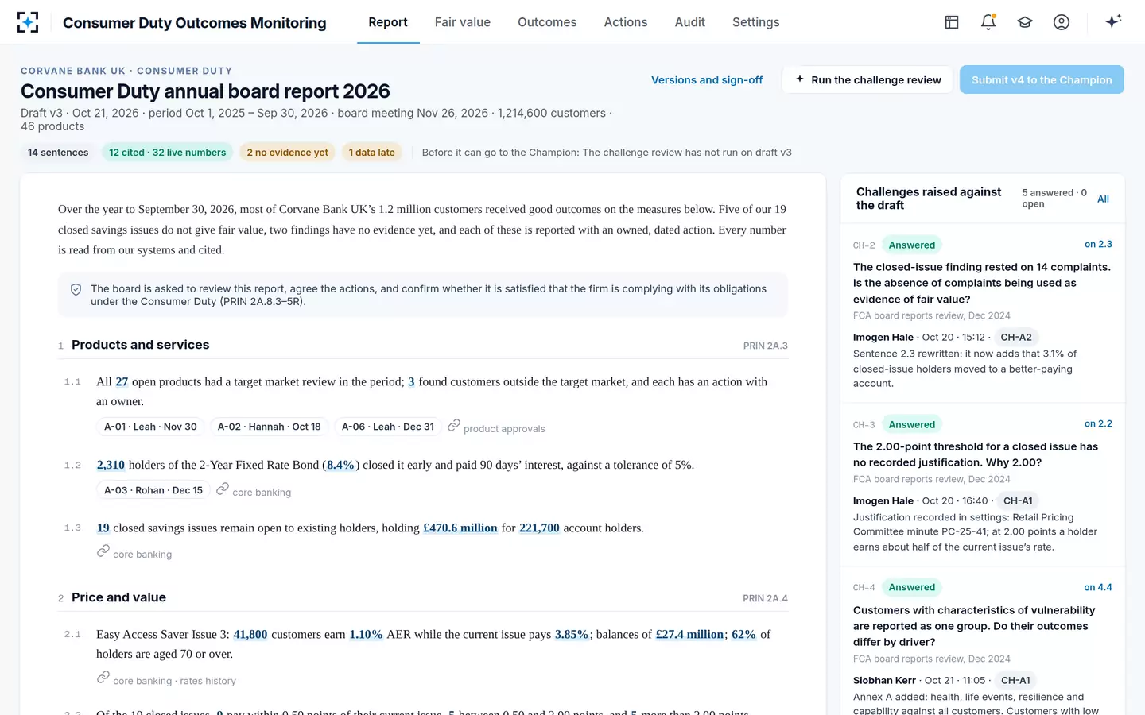Click the '1 data late' chip
Screen dimensions: 1145x715
tap(371, 153)
